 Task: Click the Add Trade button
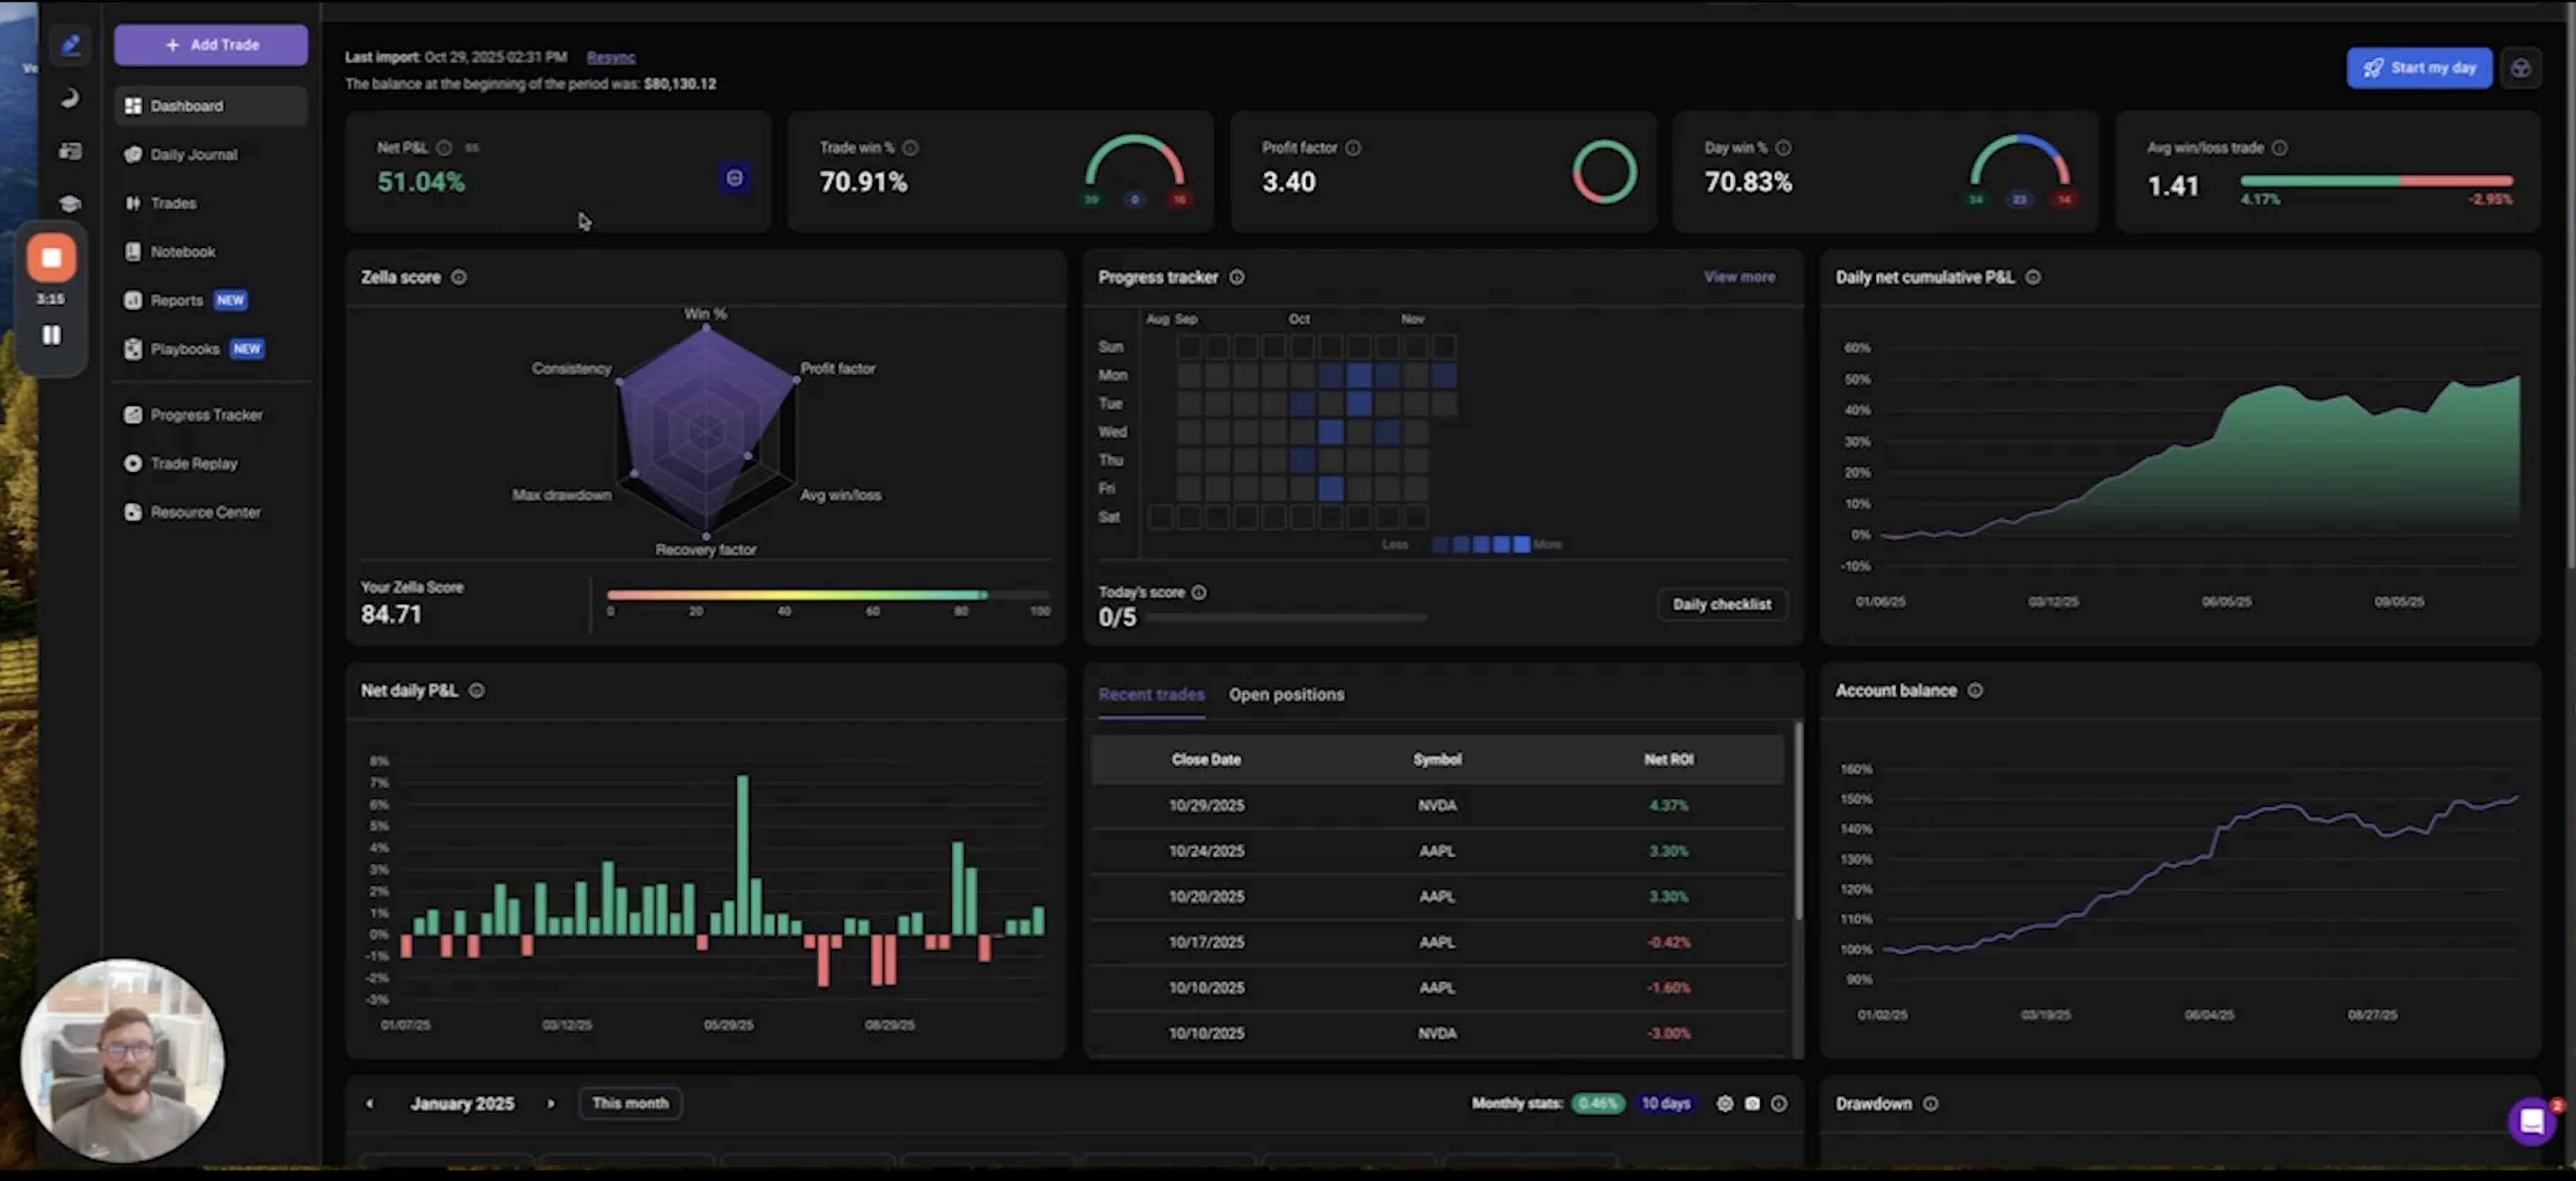(211, 45)
